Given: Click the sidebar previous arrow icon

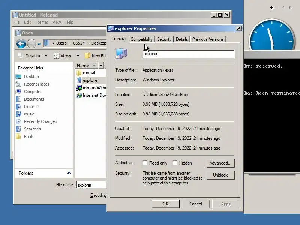Looking at the screenshot, I should (x=283, y=7).
